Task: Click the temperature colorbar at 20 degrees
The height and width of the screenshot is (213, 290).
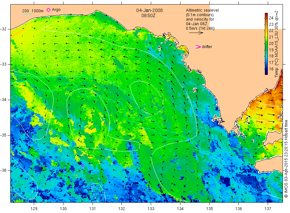Action: (x=266, y=43)
